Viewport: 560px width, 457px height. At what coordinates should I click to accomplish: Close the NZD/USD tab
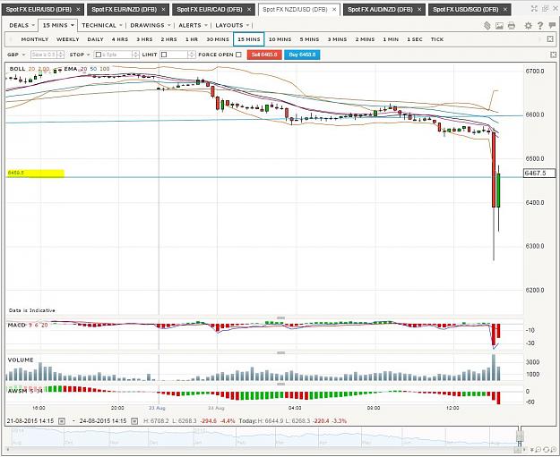coord(334,10)
